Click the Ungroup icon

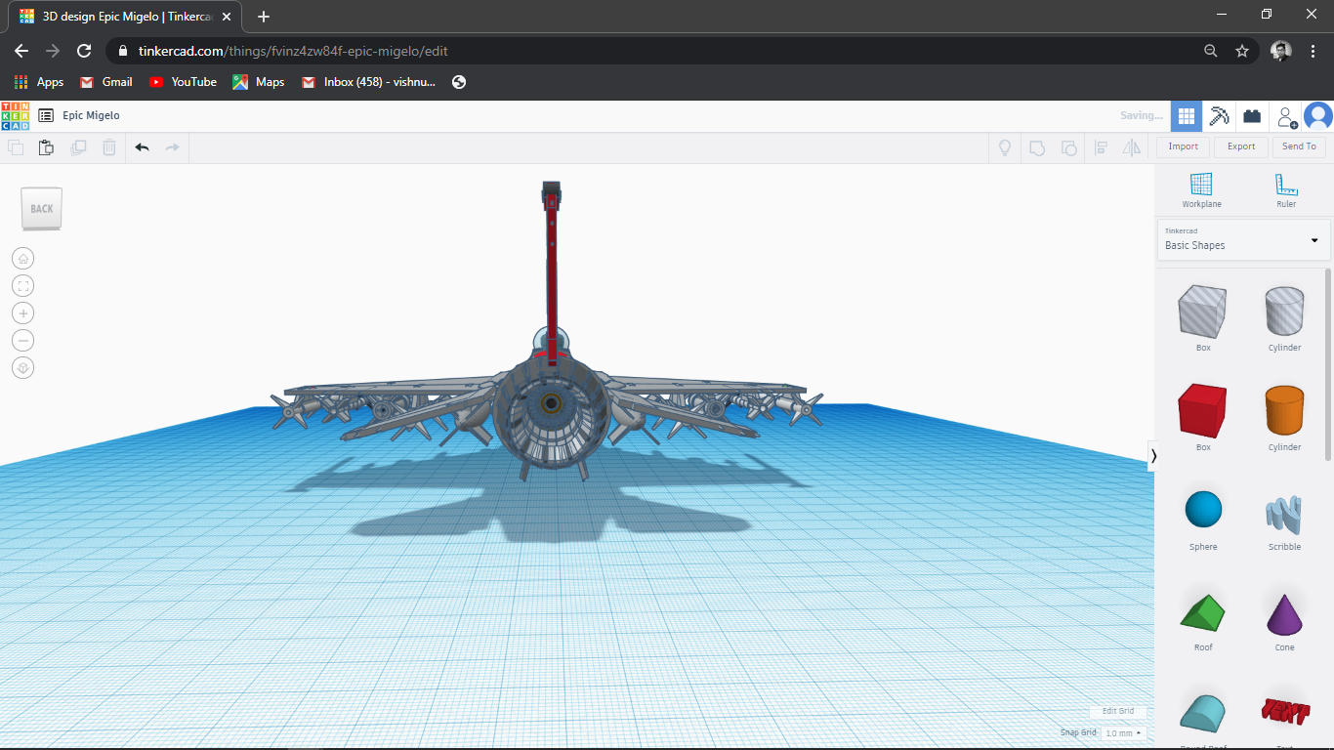point(1068,147)
